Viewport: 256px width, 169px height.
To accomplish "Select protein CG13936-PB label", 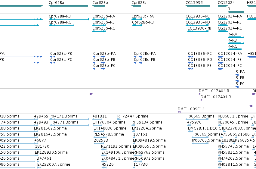I will [x=200, y=66].
